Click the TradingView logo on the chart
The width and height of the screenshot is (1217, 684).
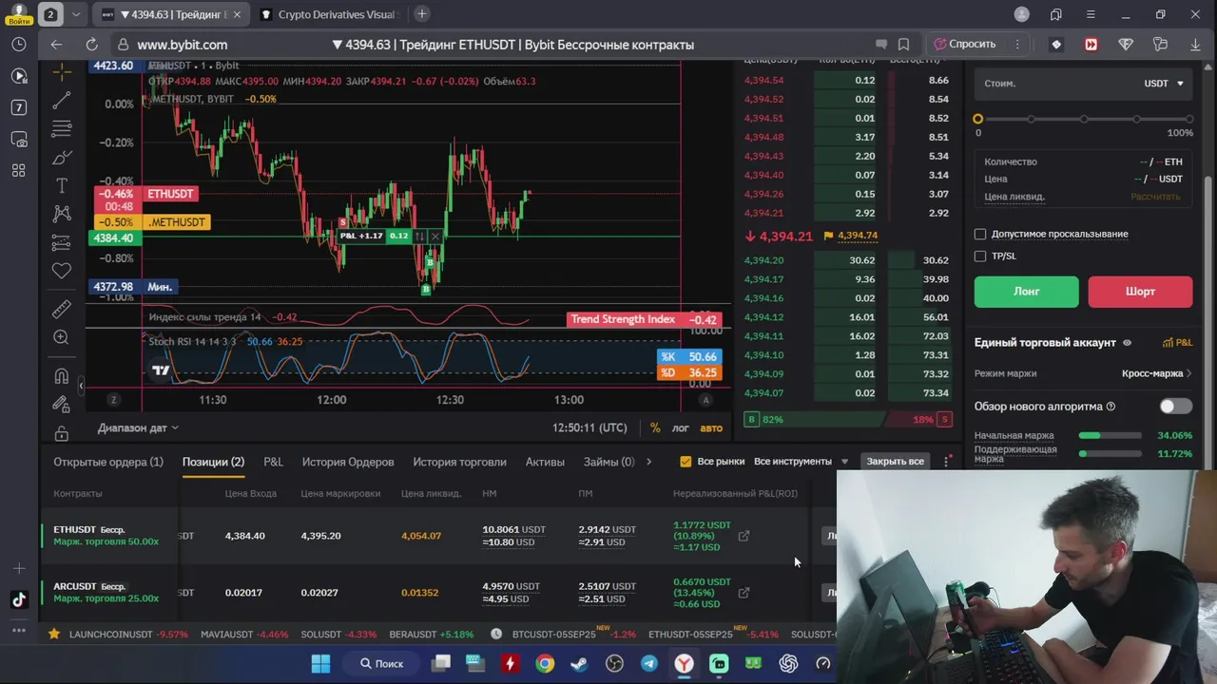[x=161, y=371]
